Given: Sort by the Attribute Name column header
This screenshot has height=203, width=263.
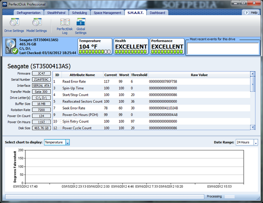Looking at the screenshot, I should tap(82, 75).
